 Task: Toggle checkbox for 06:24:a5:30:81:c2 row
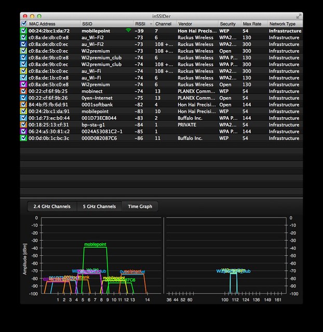(23, 131)
